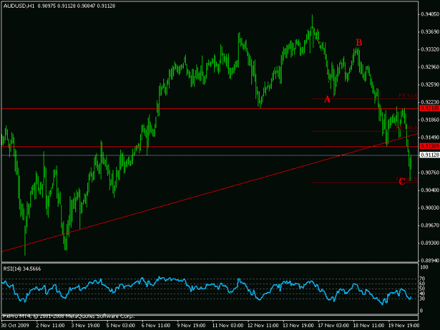The image size is (440, 330).
Task: Click the 9 Nov 19:00 time label
Action: coord(191,326)
